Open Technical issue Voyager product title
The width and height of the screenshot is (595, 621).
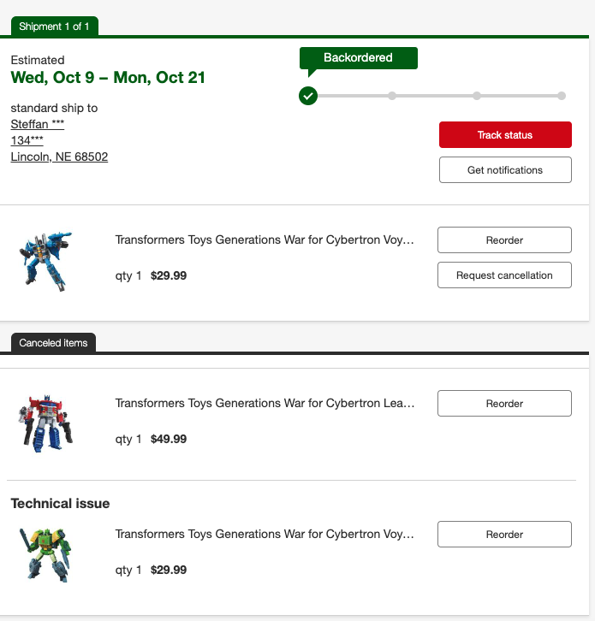coord(265,534)
